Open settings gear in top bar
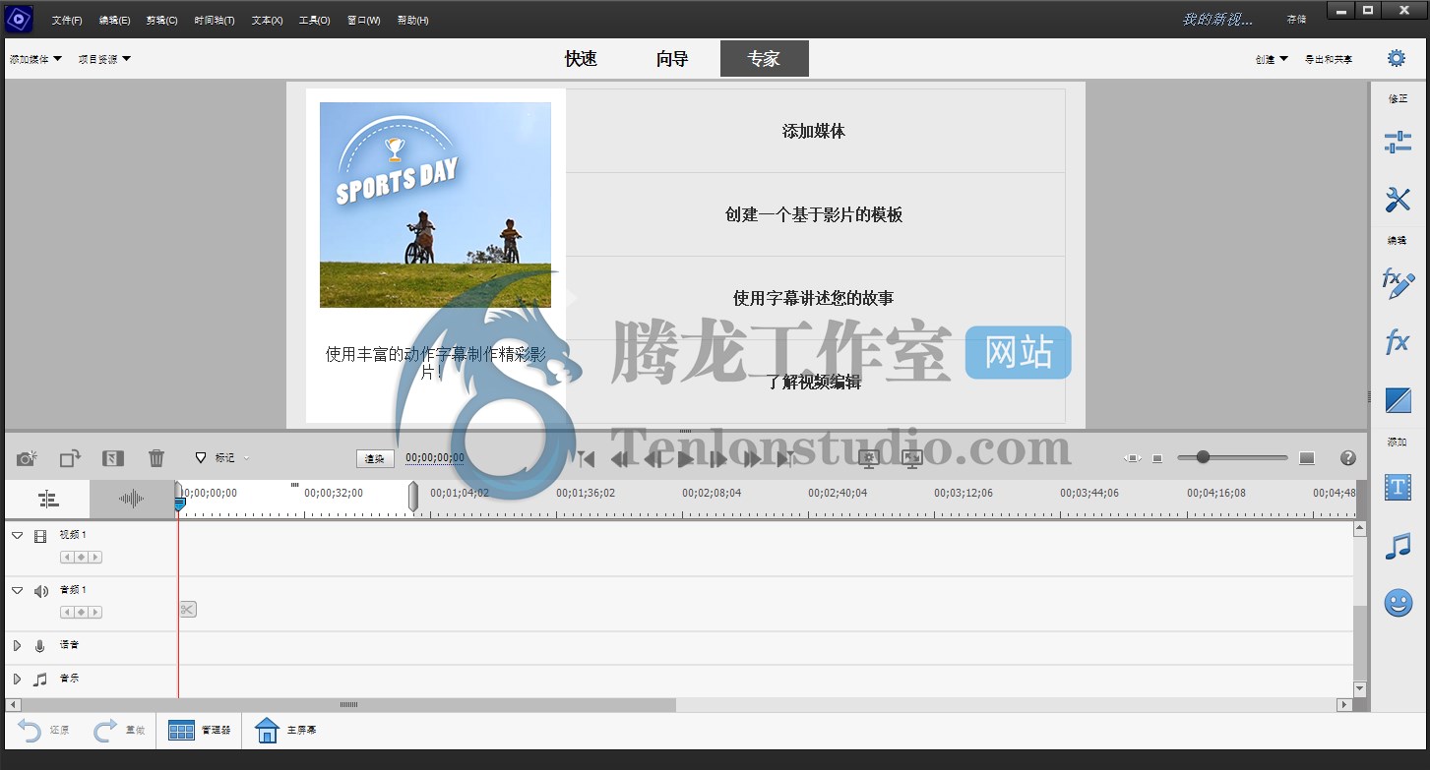Screen dimensions: 1430x770 point(1396,58)
